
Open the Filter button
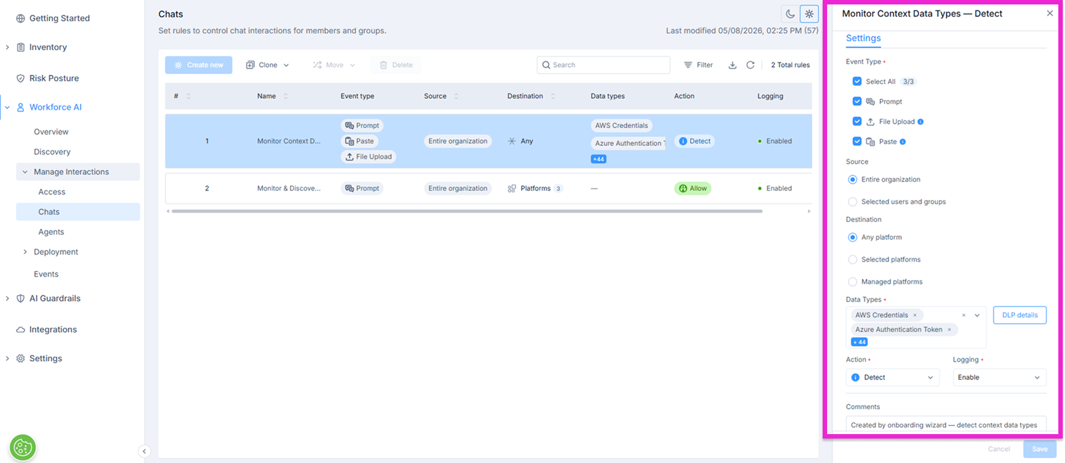click(x=698, y=65)
